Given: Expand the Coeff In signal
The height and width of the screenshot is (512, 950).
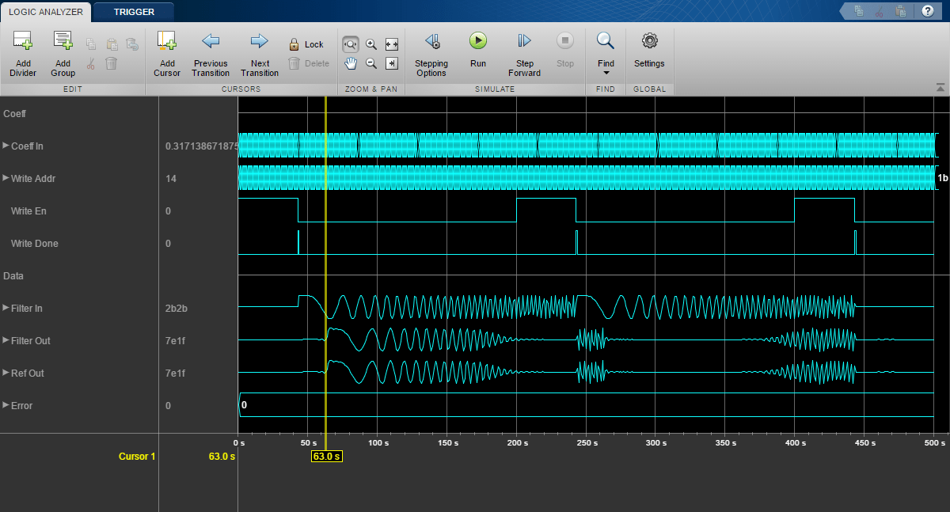Looking at the screenshot, I should point(6,146).
